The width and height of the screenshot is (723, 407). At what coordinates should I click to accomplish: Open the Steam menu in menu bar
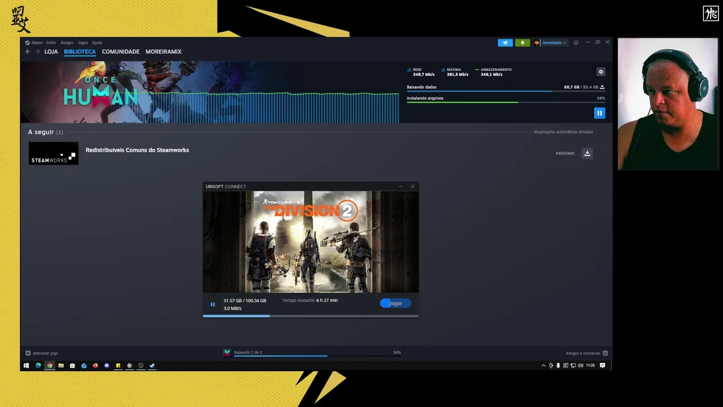[x=37, y=42]
